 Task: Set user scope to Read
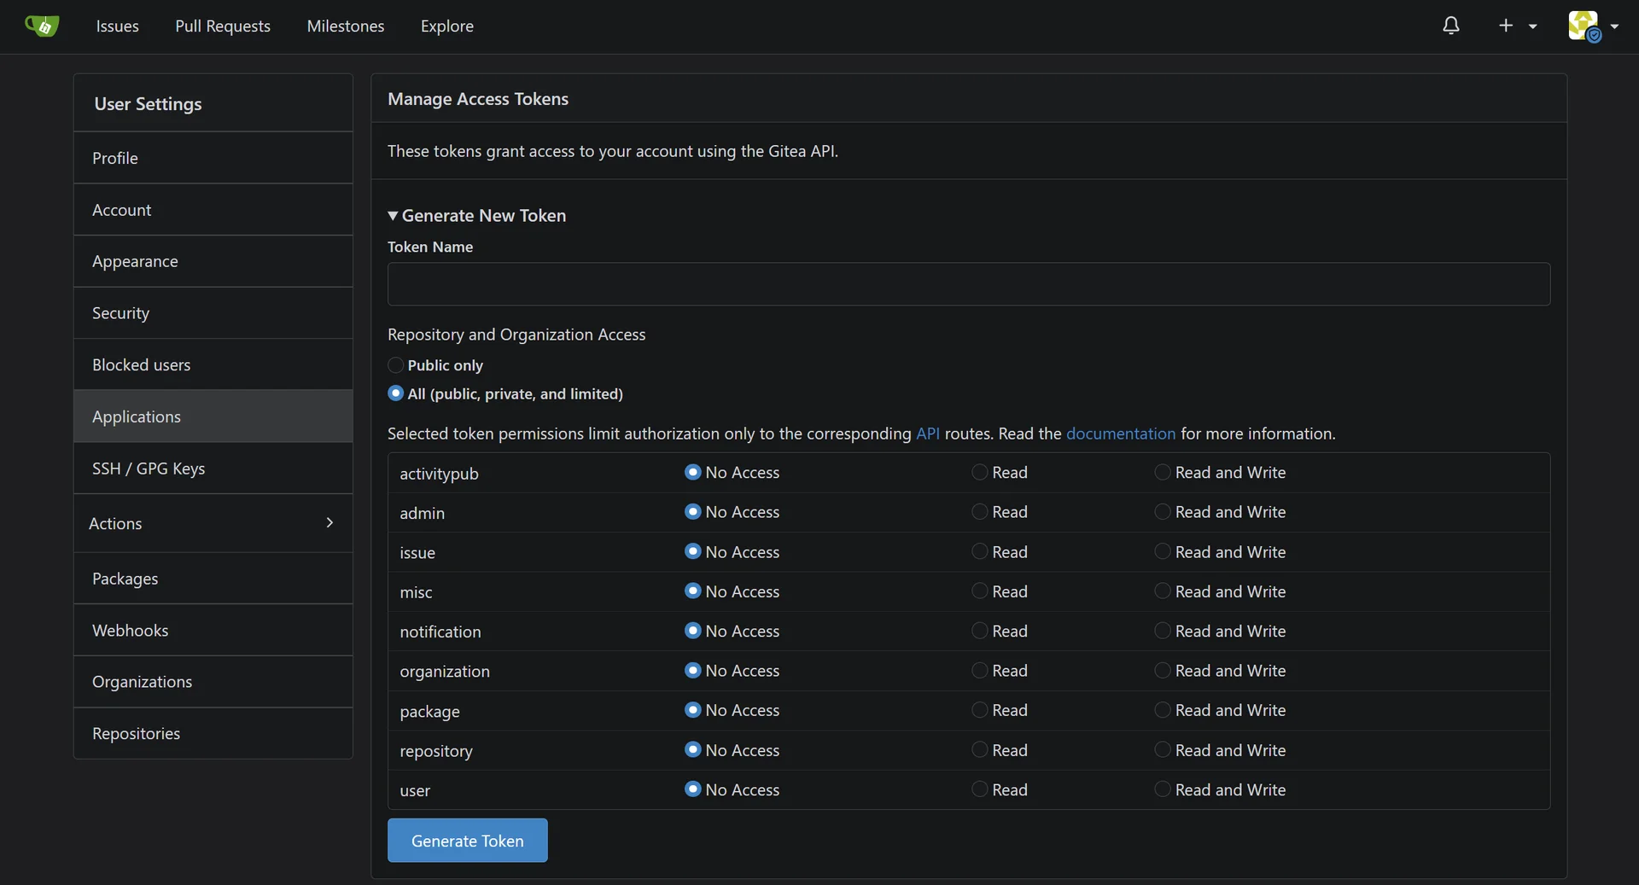click(979, 789)
